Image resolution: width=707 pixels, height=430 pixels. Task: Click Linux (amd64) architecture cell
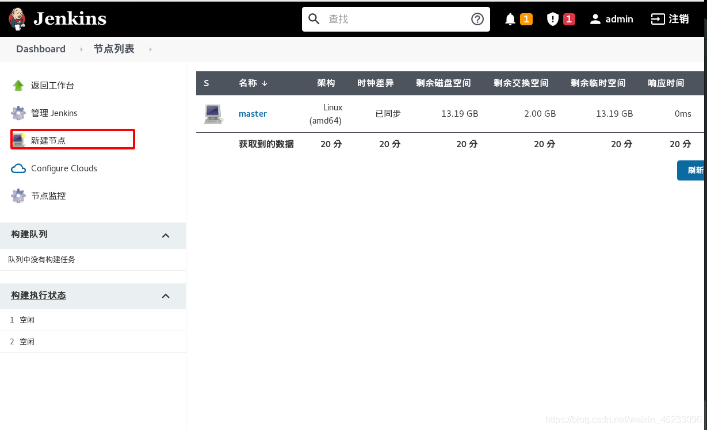coord(326,114)
